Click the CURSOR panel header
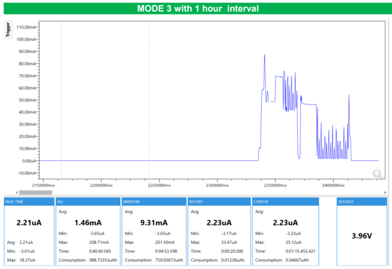Viewport: 392px width, 269px height. (284, 201)
